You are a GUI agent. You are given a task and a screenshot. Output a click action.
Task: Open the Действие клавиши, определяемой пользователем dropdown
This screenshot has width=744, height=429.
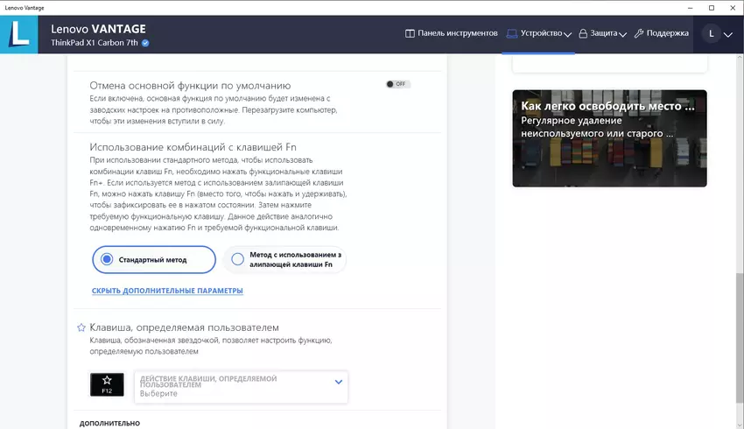241,386
